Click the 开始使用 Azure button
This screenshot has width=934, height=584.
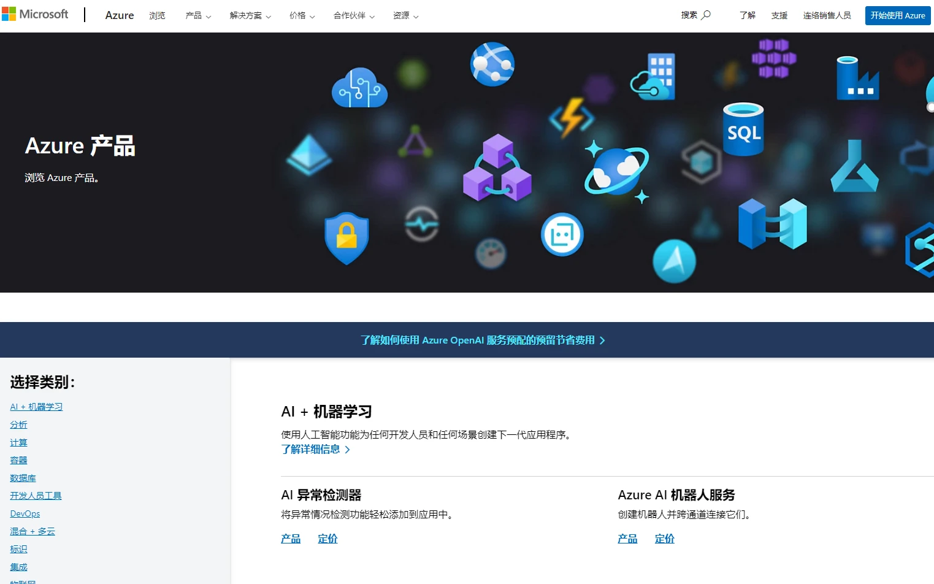897,15
